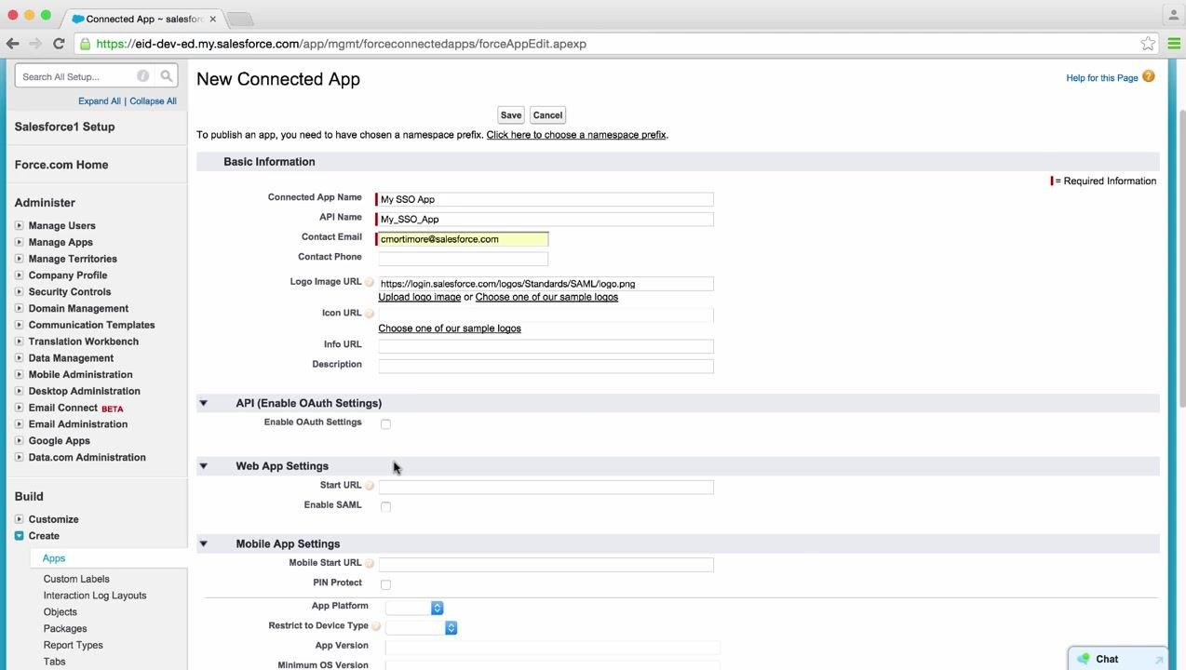Collapse the Web App Settings section

click(203, 466)
